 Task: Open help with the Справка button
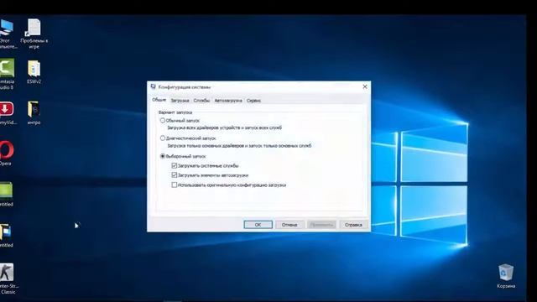[x=353, y=225]
